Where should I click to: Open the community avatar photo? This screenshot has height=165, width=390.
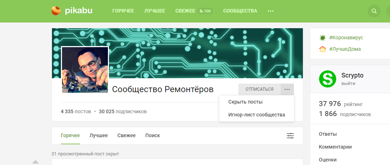85,70
